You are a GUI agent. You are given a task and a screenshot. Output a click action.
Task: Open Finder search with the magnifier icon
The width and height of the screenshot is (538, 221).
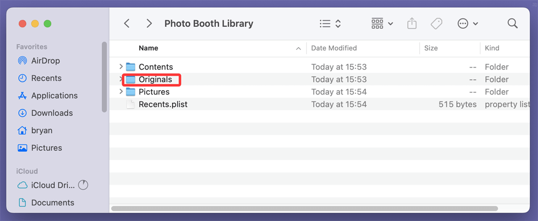(x=512, y=24)
